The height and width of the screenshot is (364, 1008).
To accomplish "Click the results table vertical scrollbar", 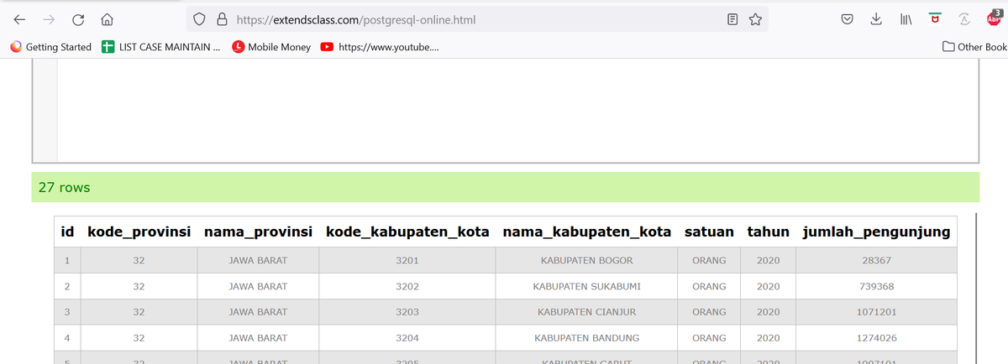I will click(975, 288).
